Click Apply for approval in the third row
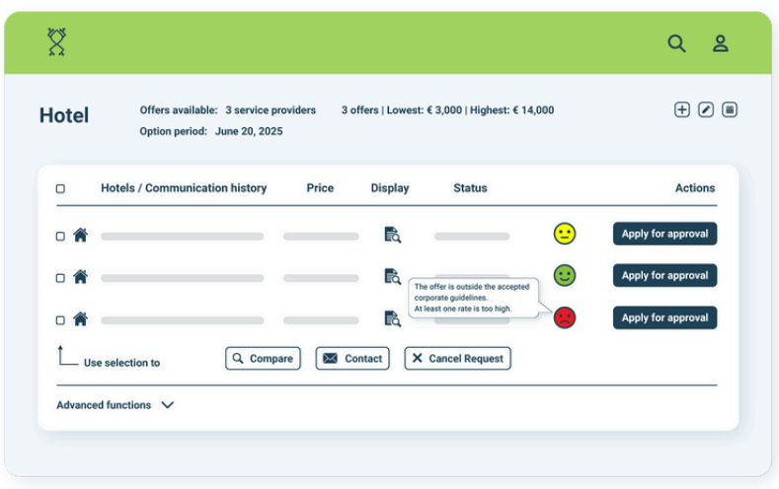The width and height of the screenshot is (779, 489). pyautogui.click(x=664, y=317)
